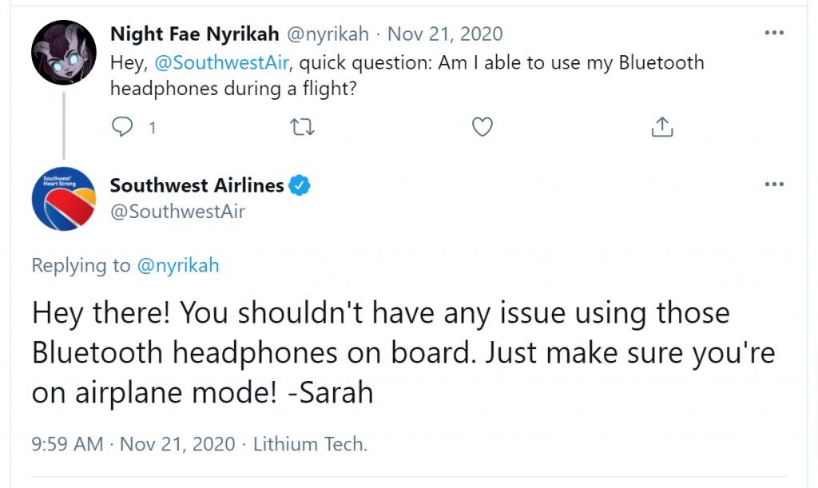Retweet Nyrikah's Bluetooth headphones question
This screenshot has height=488, width=818.
coord(302,127)
